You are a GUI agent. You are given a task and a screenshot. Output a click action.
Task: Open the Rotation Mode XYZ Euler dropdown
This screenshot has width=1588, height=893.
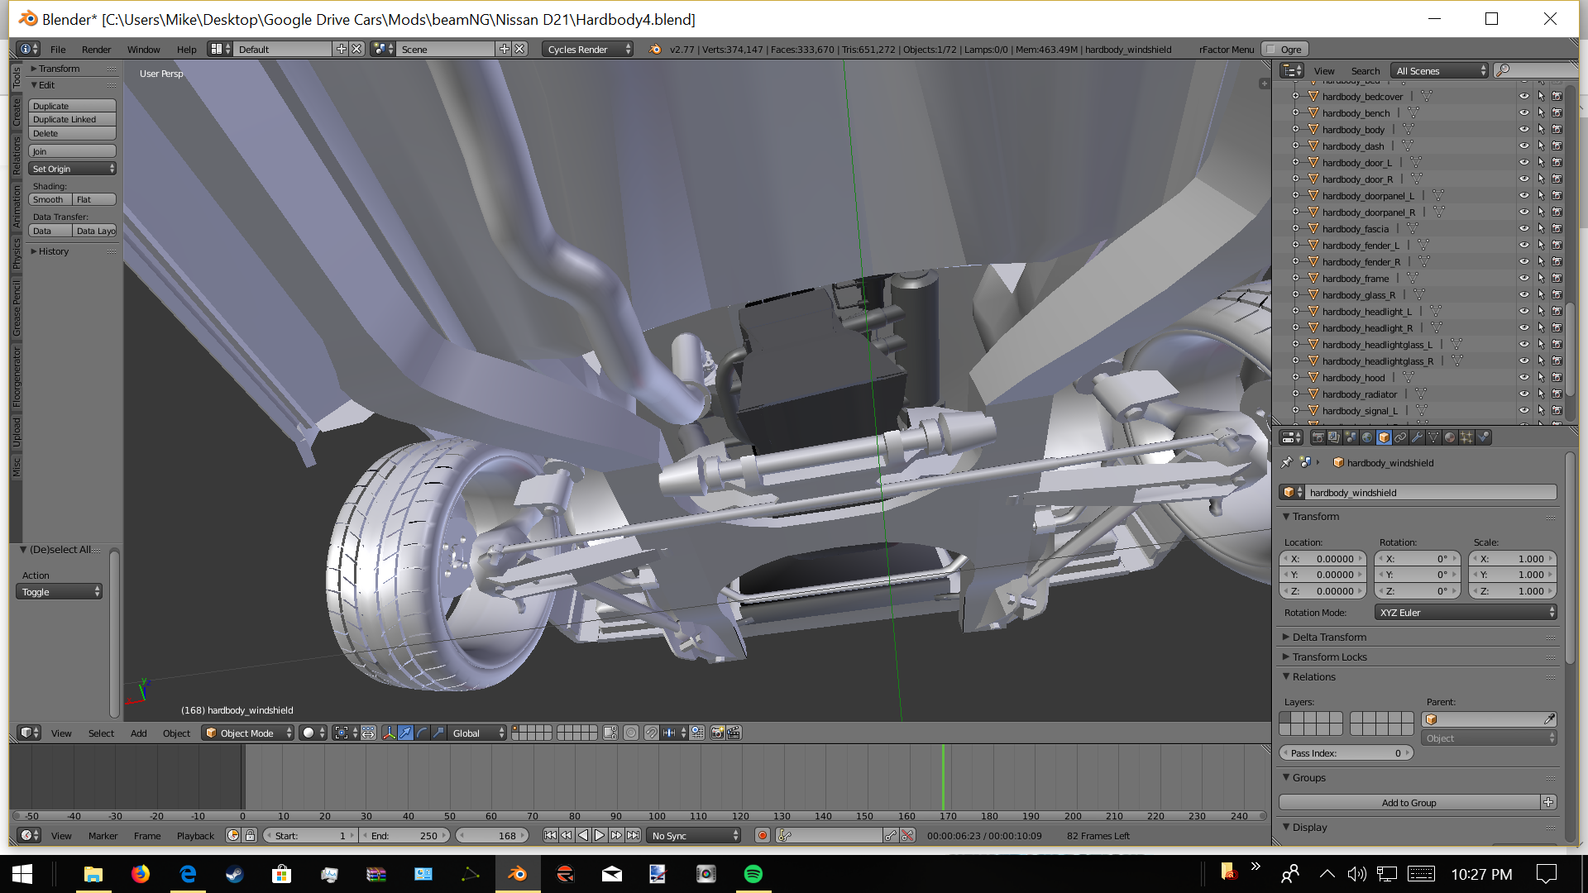pos(1466,613)
